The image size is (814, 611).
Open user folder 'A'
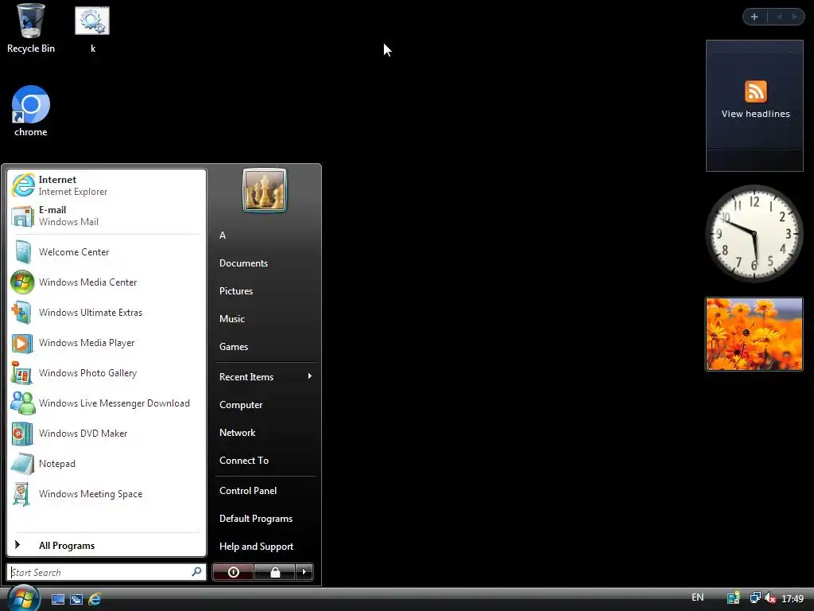(x=265, y=235)
